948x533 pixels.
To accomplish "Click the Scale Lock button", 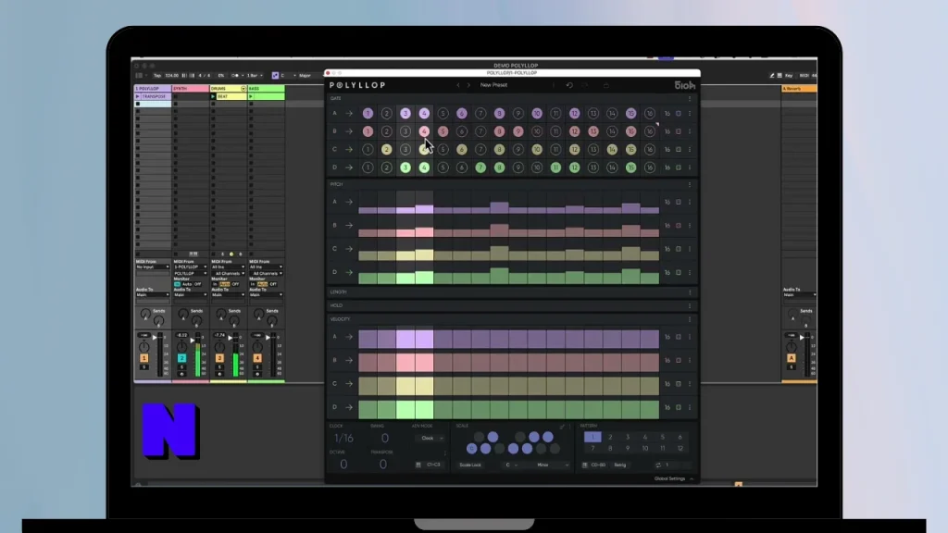I will pos(470,465).
